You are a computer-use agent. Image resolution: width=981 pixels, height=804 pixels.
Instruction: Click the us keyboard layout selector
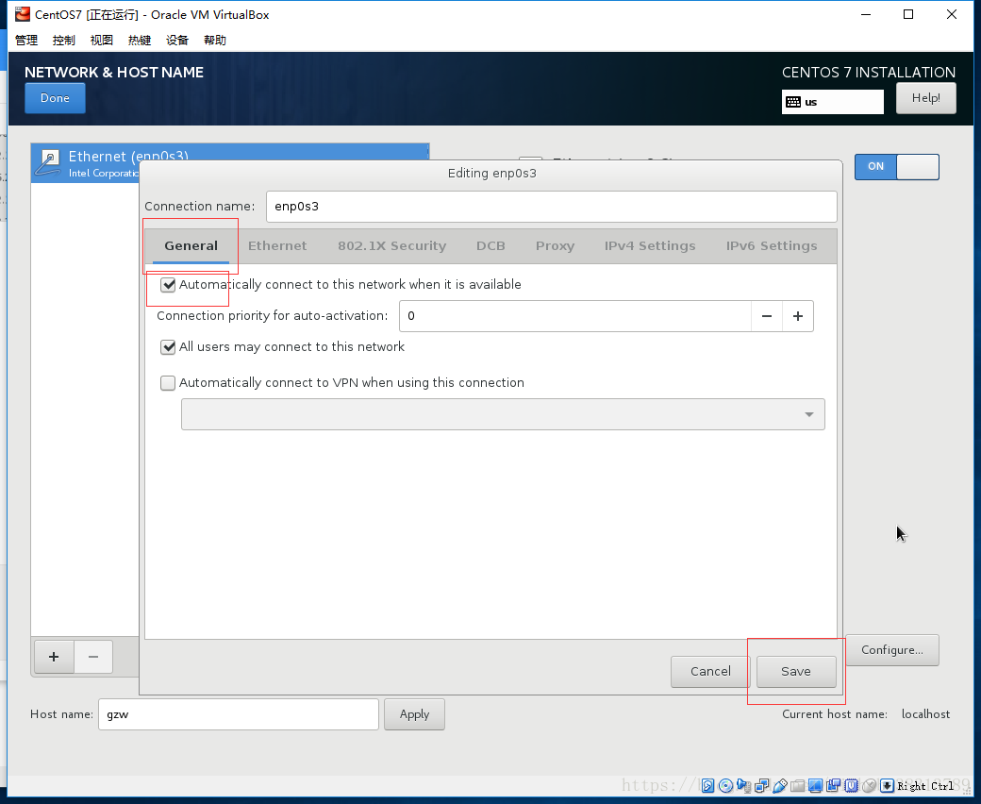[833, 102]
